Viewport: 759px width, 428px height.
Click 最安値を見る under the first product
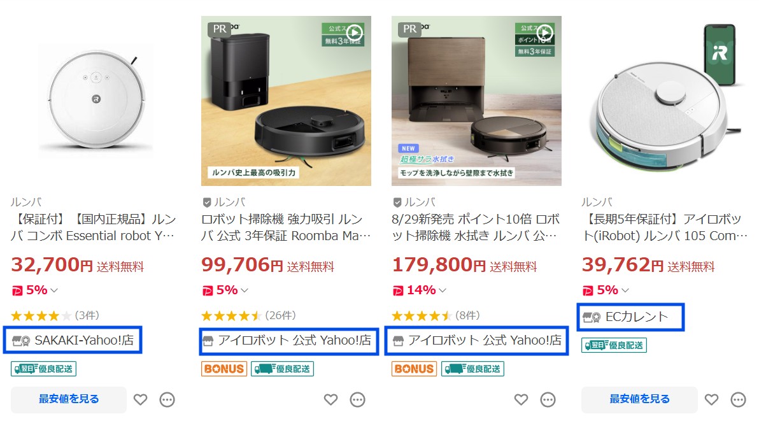[x=68, y=399]
